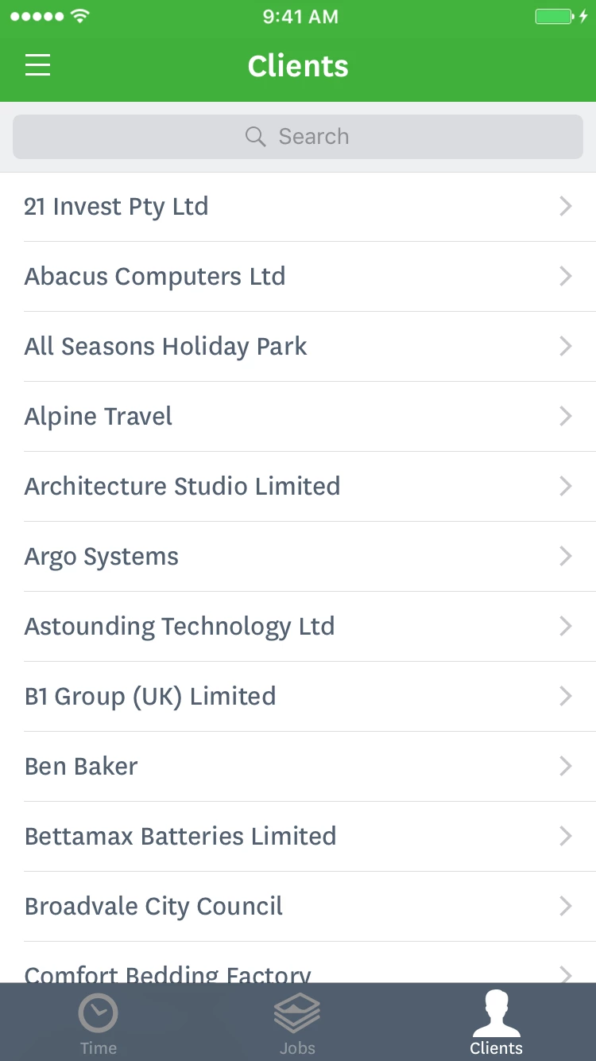Switch to the Jobs tab label
Screen dimensions: 596x1061
297,1048
